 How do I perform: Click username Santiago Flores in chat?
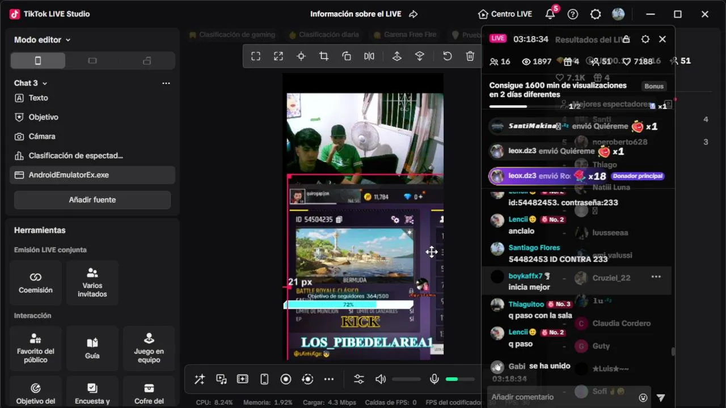(x=534, y=248)
